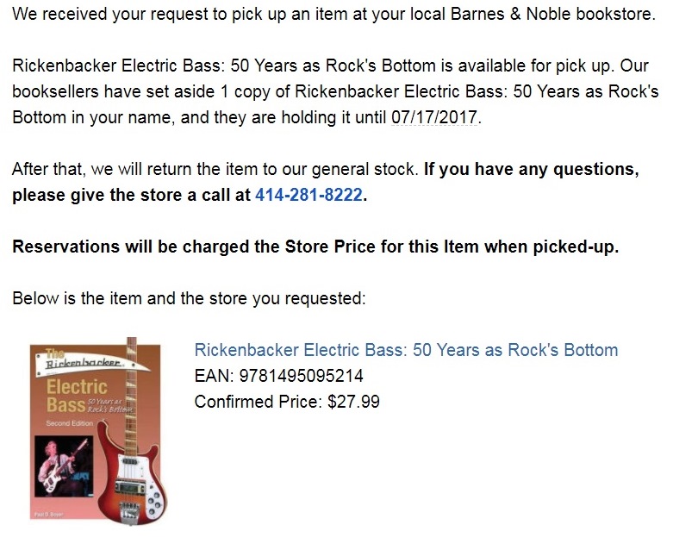Select the hold-until date 07/17/2017
This screenshot has width=673, height=537.
[x=434, y=117]
